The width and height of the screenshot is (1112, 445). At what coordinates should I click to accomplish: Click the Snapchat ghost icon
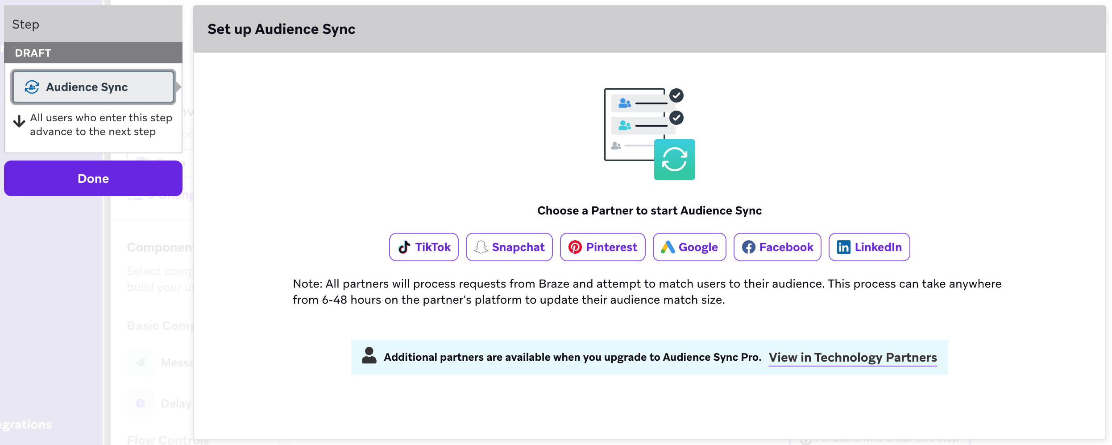[481, 247]
